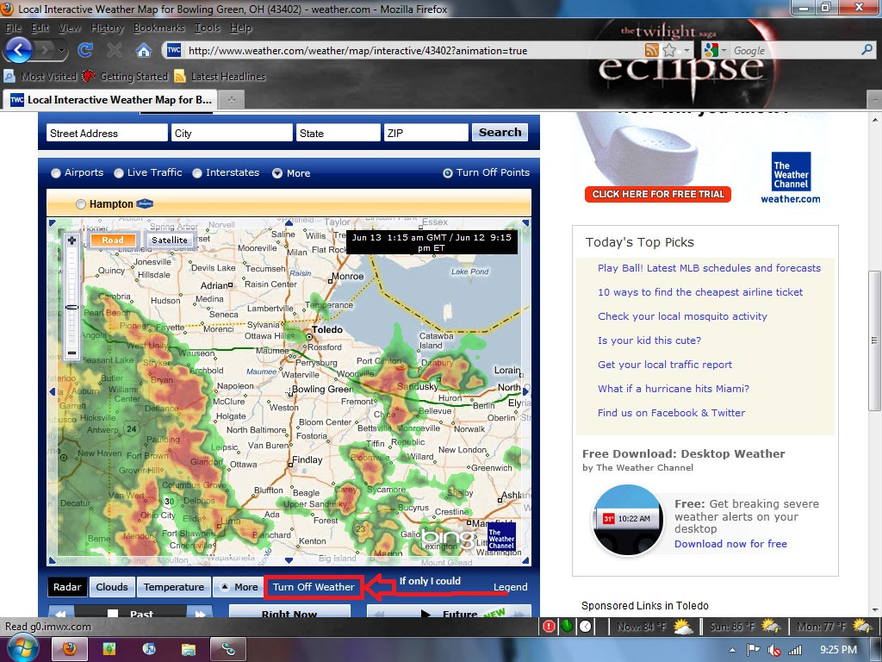Switch map to Satellite view

170,240
